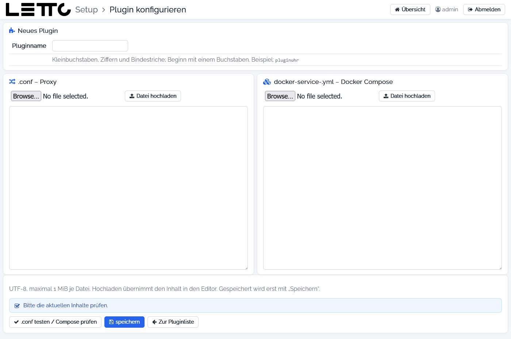Screen dimensions: 511x339
Task: Click the resize grip of the .conf editor
Action: click(x=246, y=268)
